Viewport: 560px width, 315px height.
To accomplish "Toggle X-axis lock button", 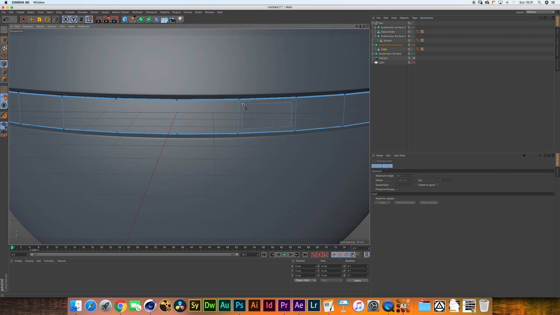I will [66, 20].
